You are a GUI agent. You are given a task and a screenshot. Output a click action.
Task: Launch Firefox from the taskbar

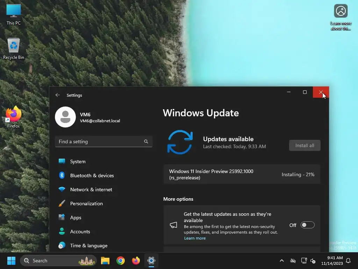[136, 261]
